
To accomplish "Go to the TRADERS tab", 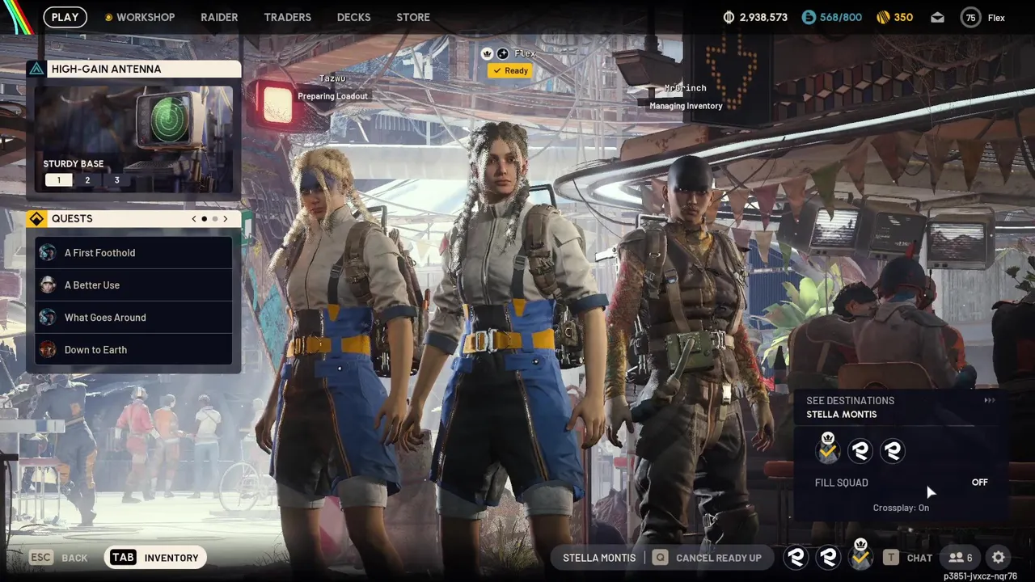I will click(287, 17).
